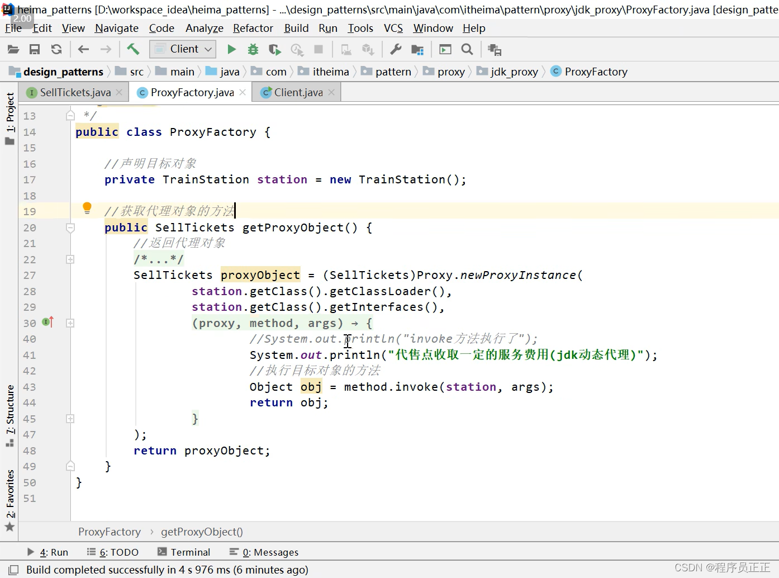
Task: Start debugging with the green bug icon
Action: point(253,49)
